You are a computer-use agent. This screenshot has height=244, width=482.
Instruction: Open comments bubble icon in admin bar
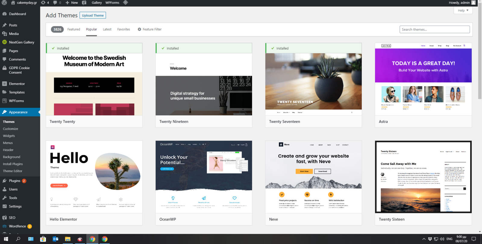(57, 3)
